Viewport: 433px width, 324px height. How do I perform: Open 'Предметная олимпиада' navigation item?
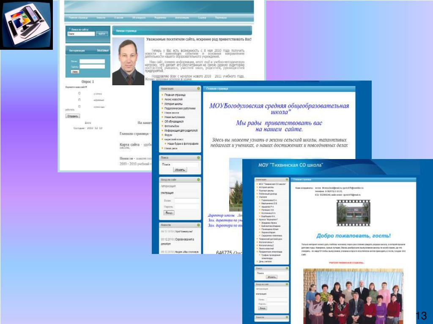[270, 252]
